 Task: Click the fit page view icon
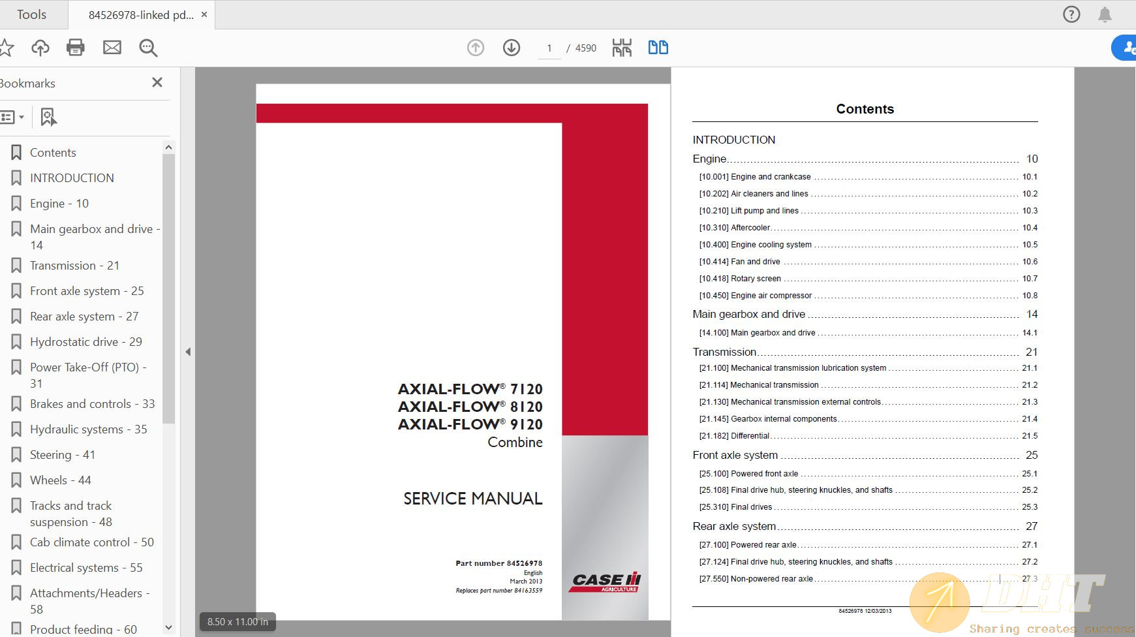pyautogui.click(x=622, y=48)
